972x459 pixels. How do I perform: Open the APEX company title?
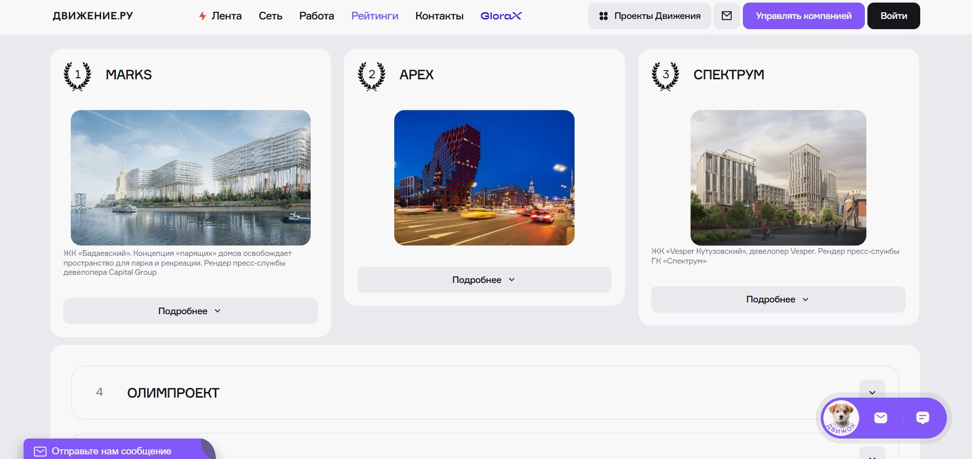pos(416,75)
